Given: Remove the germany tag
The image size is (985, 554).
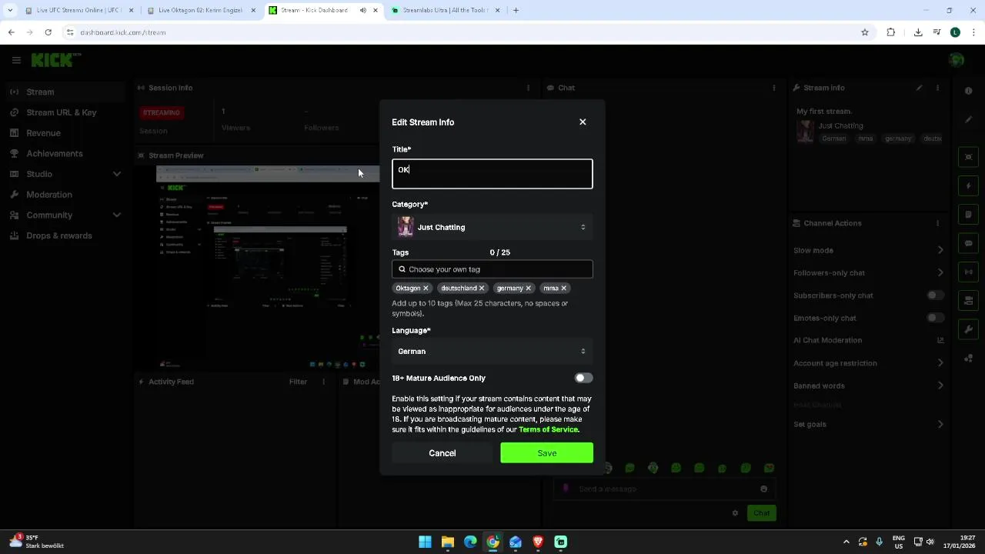Looking at the screenshot, I should 528,288.
